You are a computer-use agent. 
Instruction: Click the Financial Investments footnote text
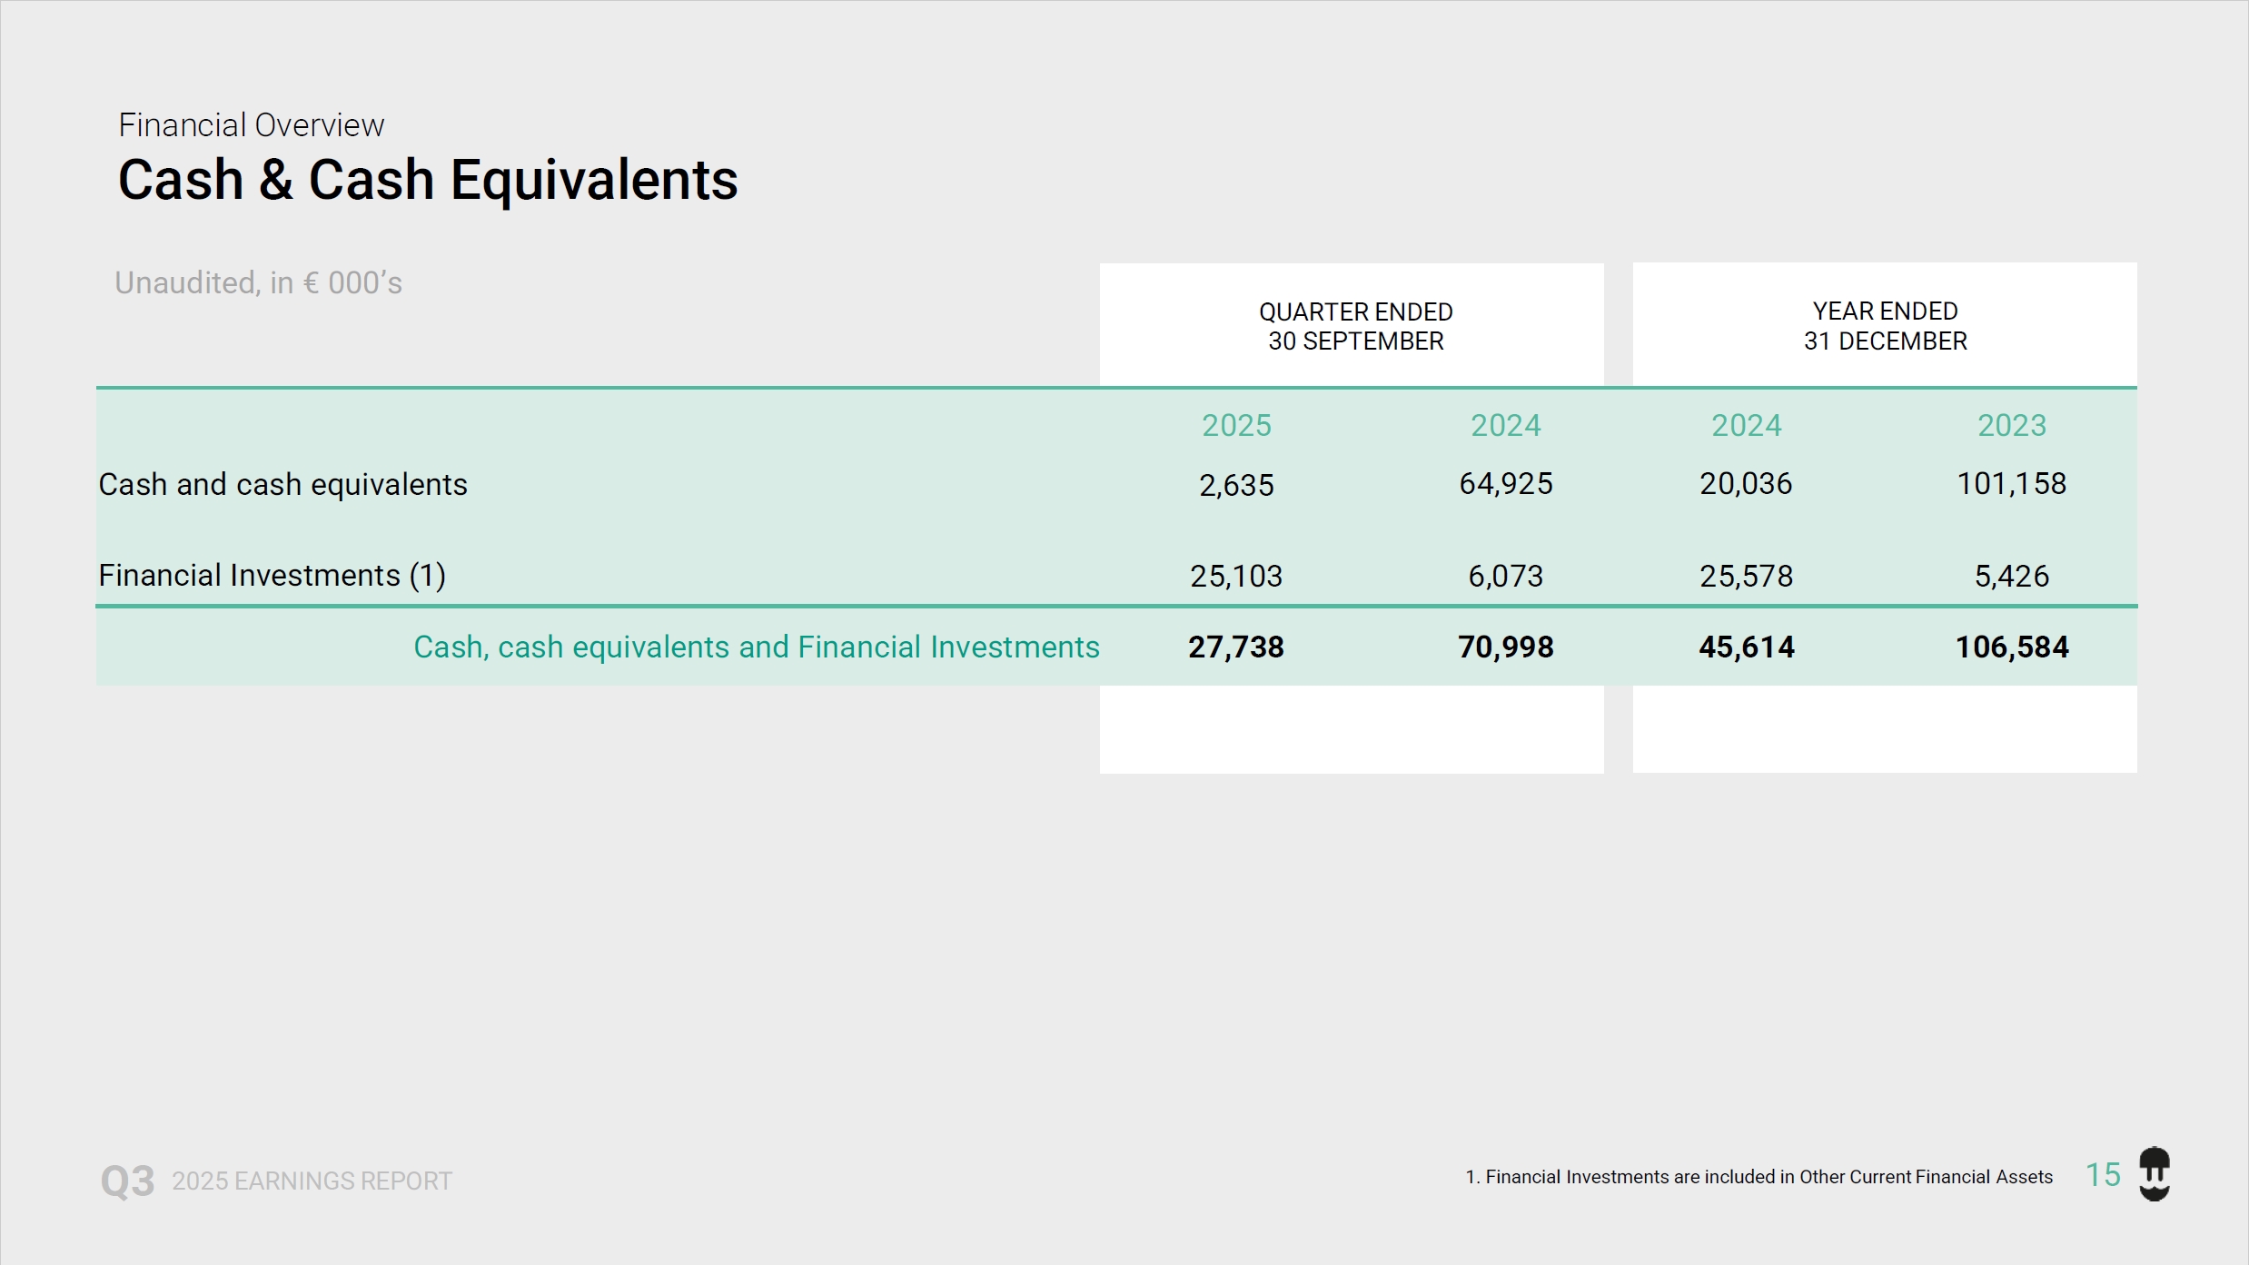click(x=1759, y=1177)
